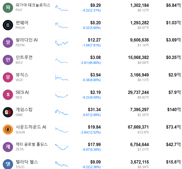The height and width of the screenshot is (169, 182).
Task: Select the $17.99 price of ZETA
Action: tap(94, 144)
